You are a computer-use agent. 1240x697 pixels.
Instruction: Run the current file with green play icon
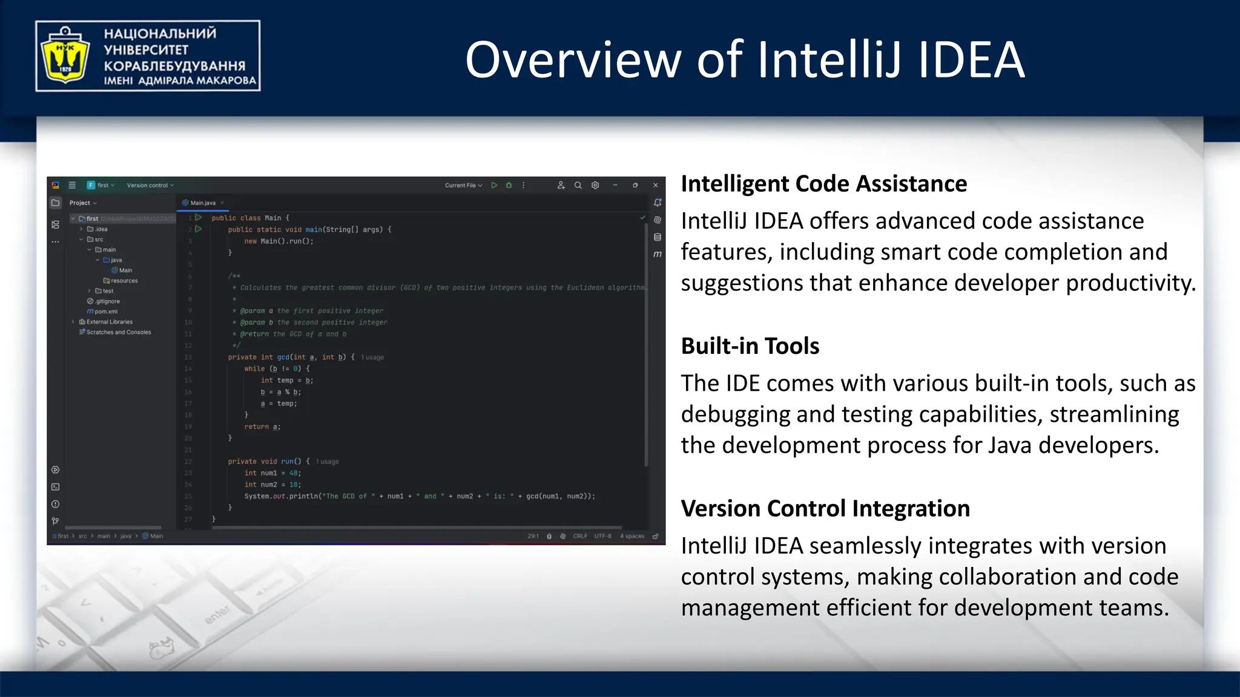tap(494, 185)
